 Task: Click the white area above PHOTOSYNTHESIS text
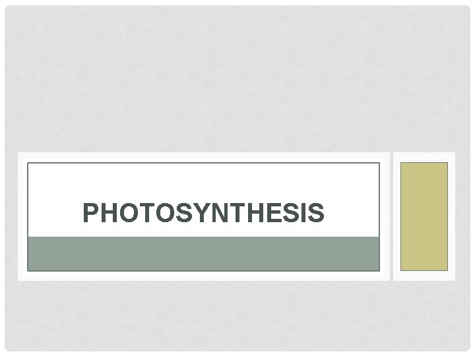pyautogui.click(x=203, y=181)
